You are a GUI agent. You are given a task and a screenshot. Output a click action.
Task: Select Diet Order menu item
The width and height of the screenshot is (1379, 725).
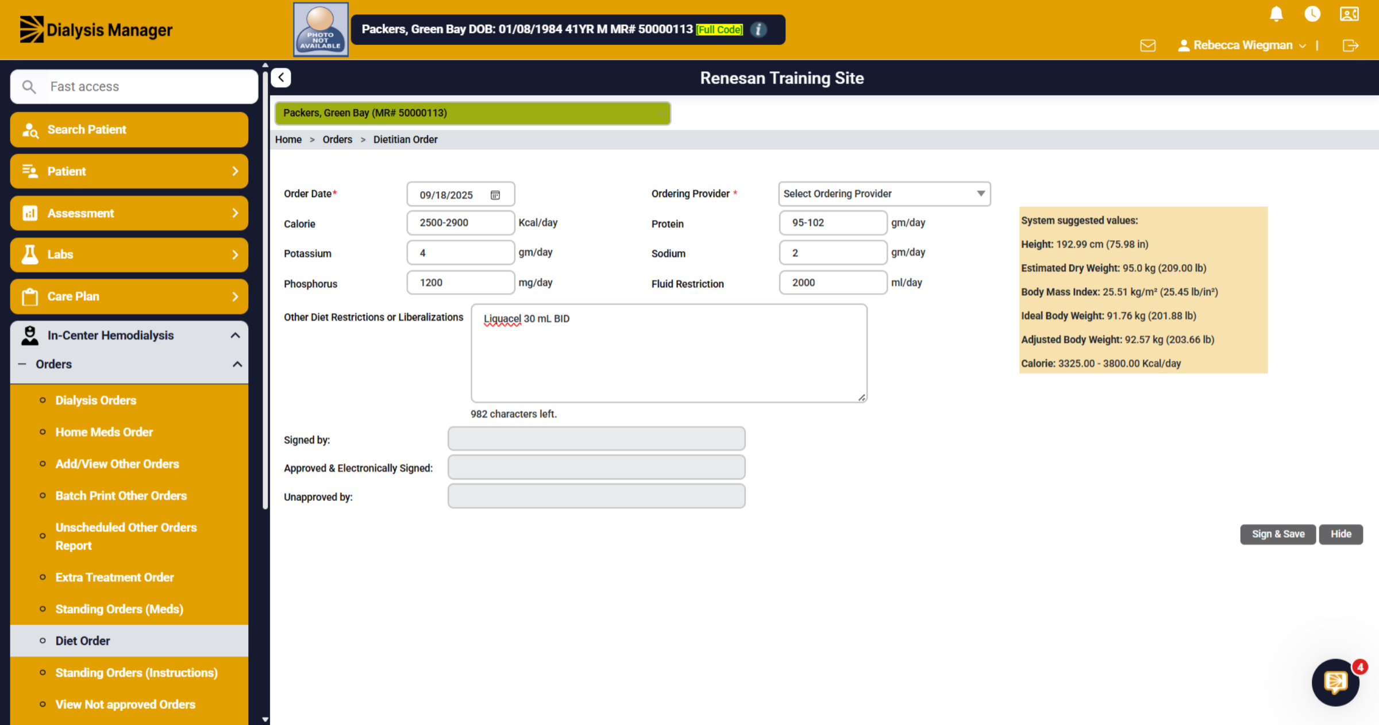tap(129, 641)
